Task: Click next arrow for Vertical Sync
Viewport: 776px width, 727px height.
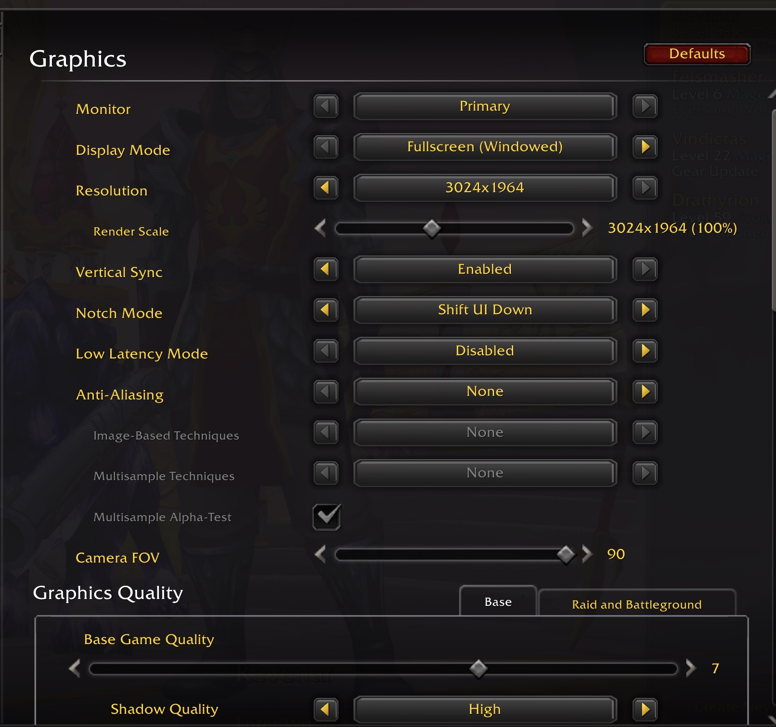Action: click(645, 269)
